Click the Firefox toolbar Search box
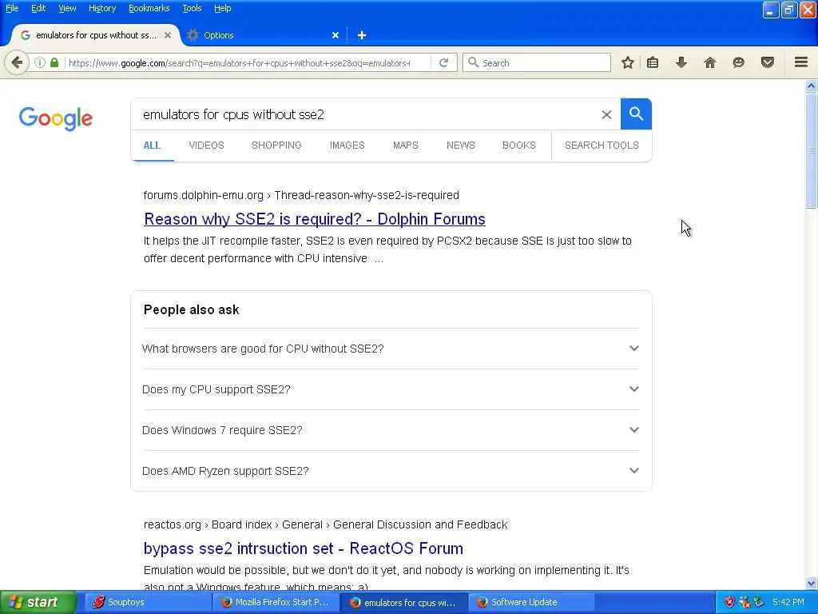This screenshot has width=818, height=614. click(x=536, y=62)
